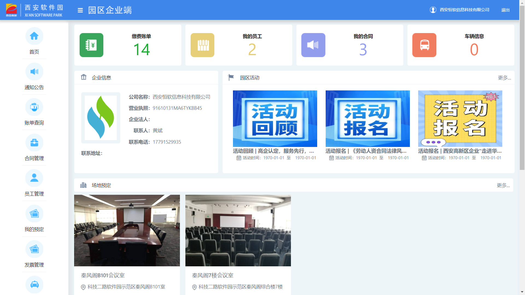Click the 缴费账单 count 14
525x295 pixels.
pos(142,50)
